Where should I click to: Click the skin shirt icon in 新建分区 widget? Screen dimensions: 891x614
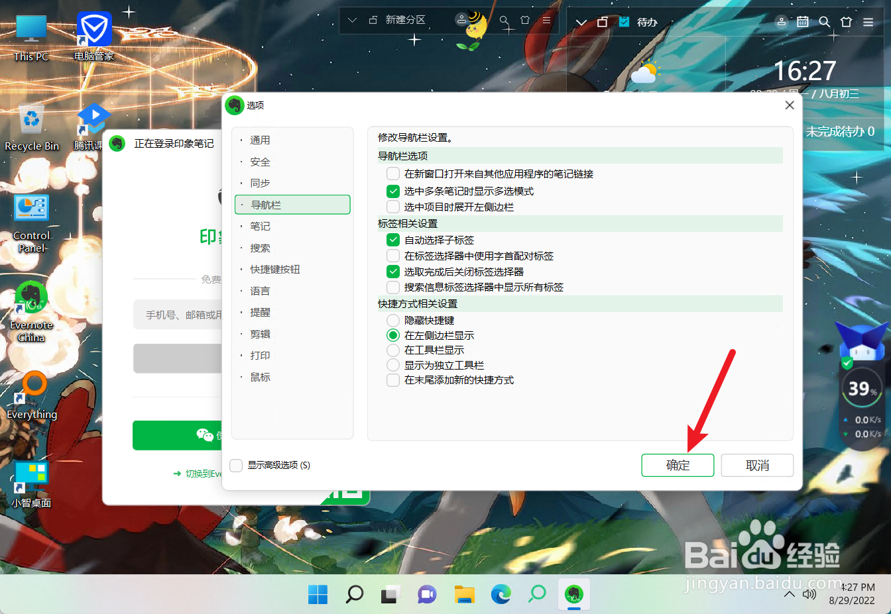click(x=525, y=21)
